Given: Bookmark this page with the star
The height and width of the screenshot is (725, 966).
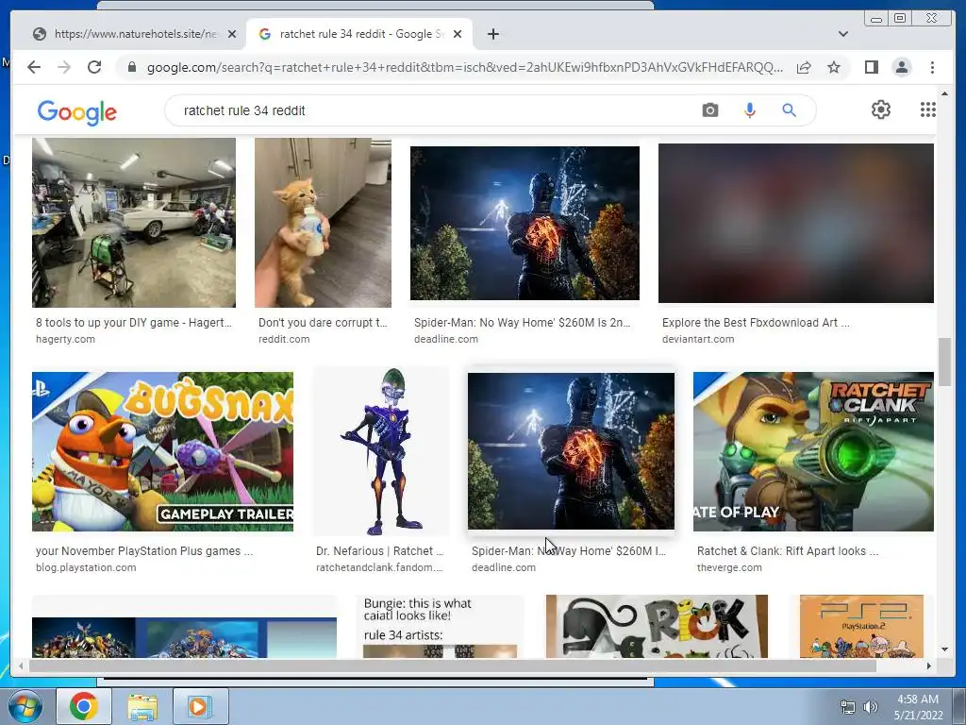Looking at the screenshot, I should coord(834,67).
